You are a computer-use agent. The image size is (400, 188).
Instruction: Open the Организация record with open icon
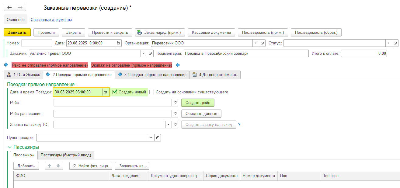click(263, 43)
